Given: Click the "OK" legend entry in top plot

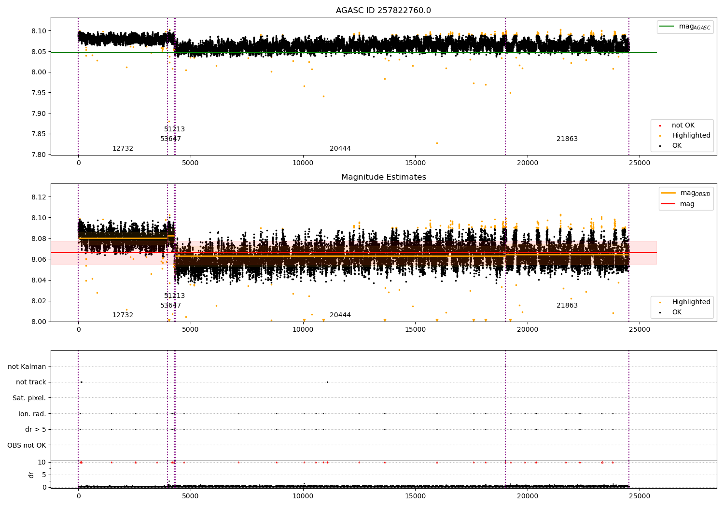Looking at the screenshot, I should point(677,146).
